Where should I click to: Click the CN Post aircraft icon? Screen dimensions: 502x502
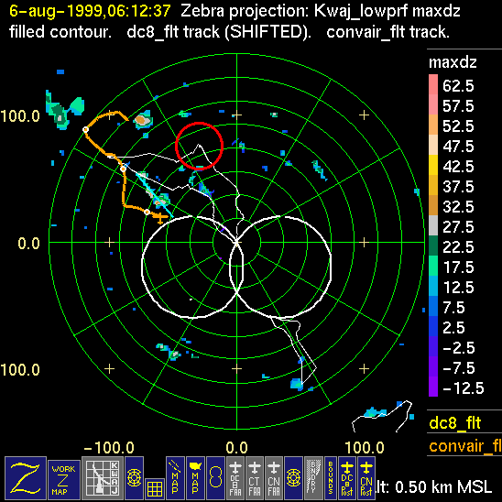(366, 477)
